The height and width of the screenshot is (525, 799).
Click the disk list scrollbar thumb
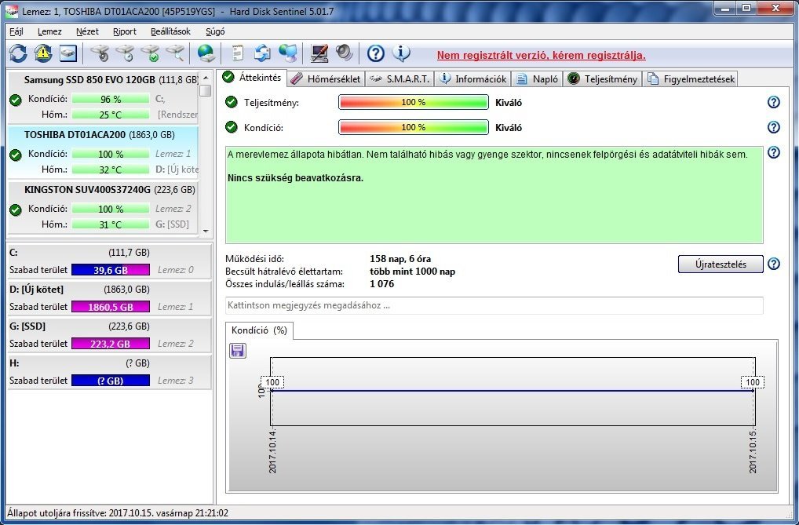click(206, 90)
